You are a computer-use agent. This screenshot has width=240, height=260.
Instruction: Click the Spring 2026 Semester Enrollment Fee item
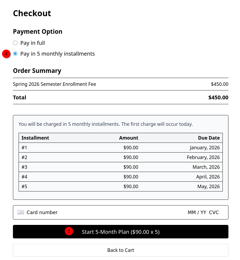click(54, 84)
